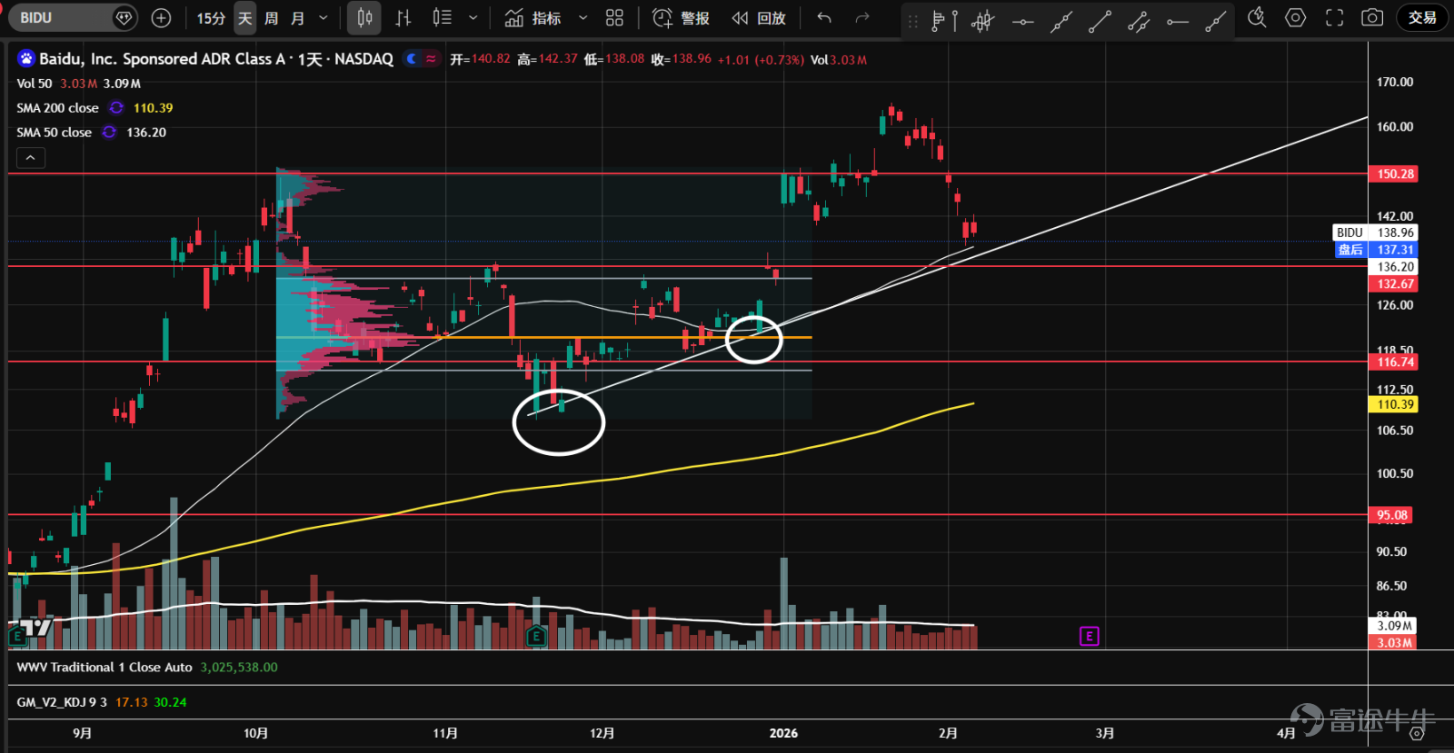Viewport: 1454px width, 753px height.
Task: Take a chart snapshot with camera icon
Action: click(x=1372, y=17)
